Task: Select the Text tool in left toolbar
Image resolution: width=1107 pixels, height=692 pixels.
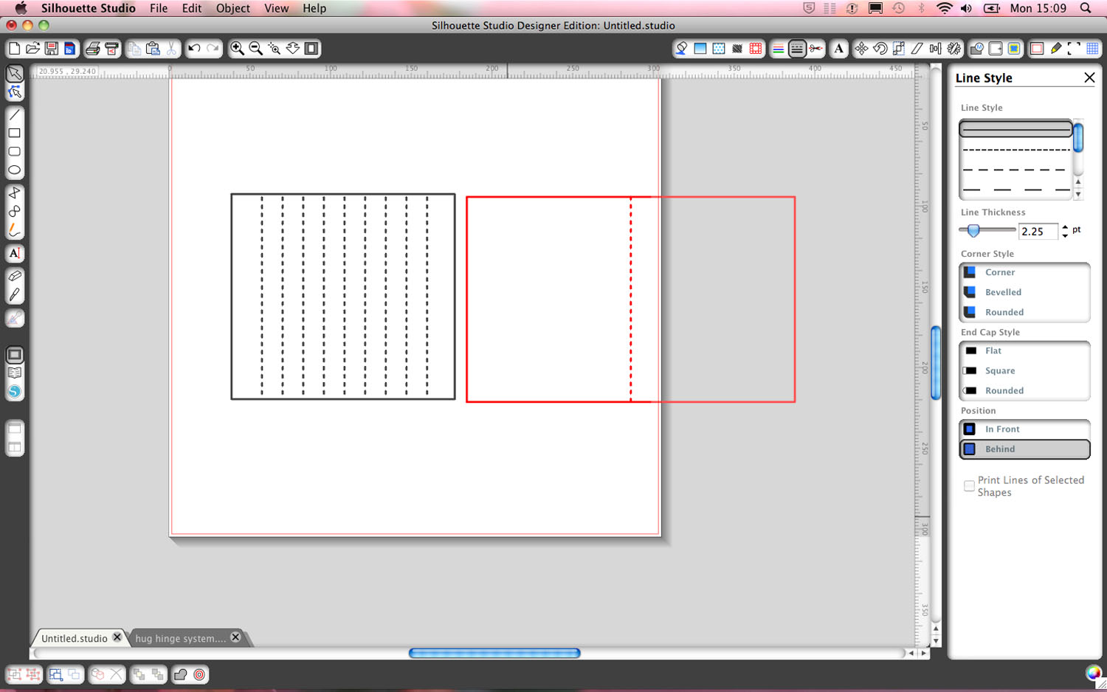Action: tap(14, 254)
